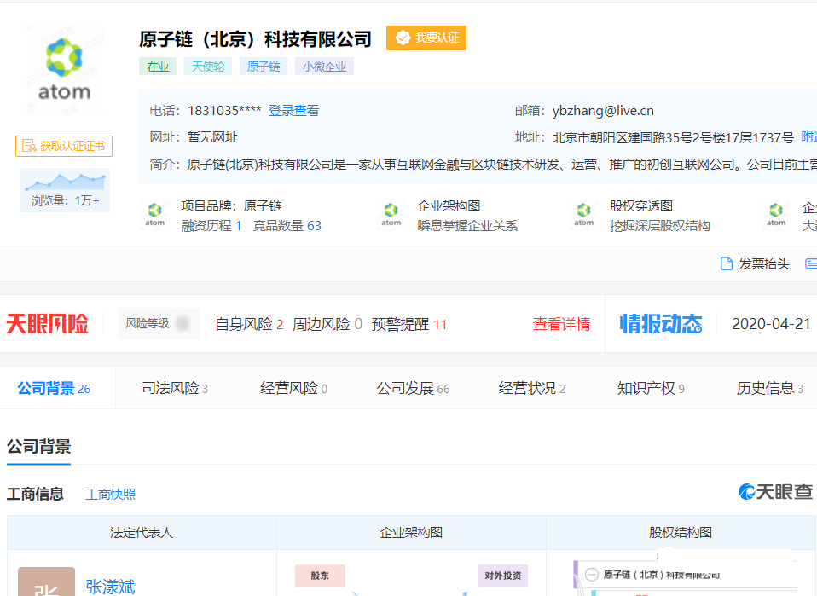Click the atom icon beside 企业架构图
This screenshot has height=596, width=817.
coord(391,215)
